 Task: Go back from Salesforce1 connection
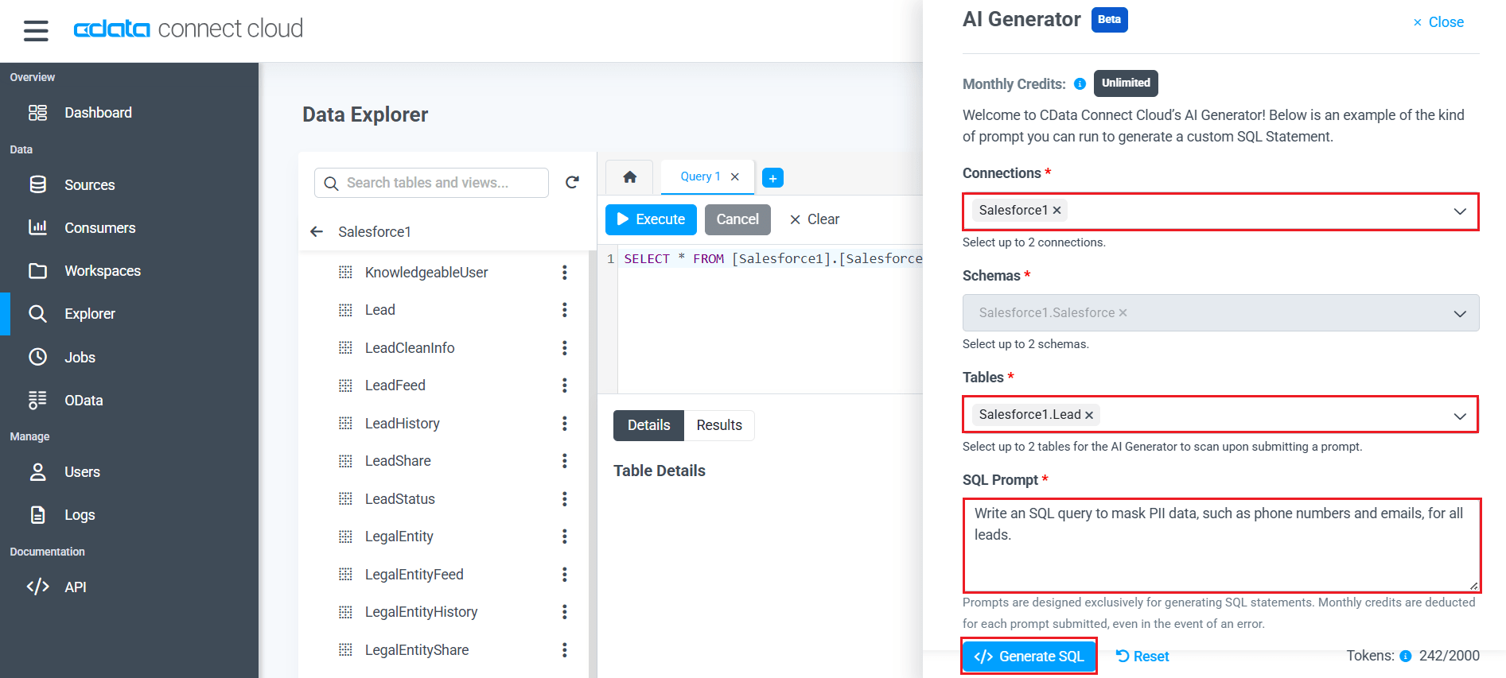pyautogui.click(x=317, y=231)
